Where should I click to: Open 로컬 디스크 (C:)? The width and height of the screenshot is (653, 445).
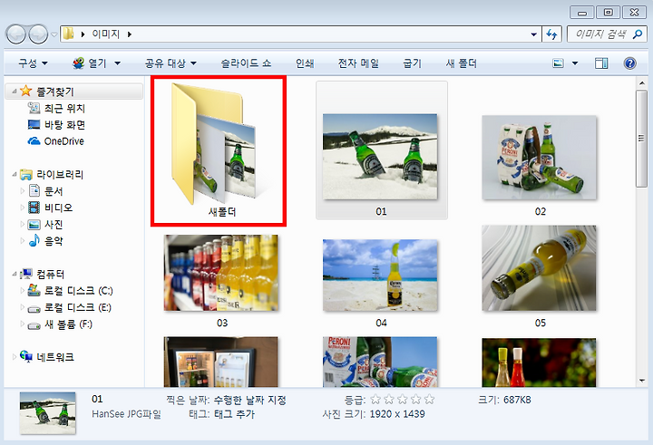79,291
